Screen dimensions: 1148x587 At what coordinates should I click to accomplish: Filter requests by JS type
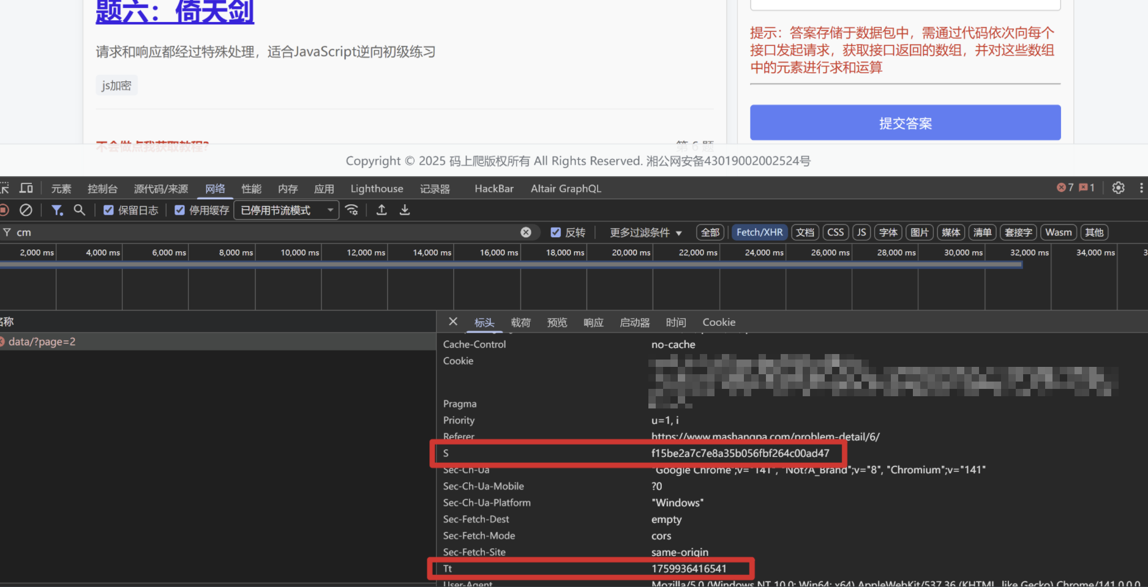(x=861, y=232)
